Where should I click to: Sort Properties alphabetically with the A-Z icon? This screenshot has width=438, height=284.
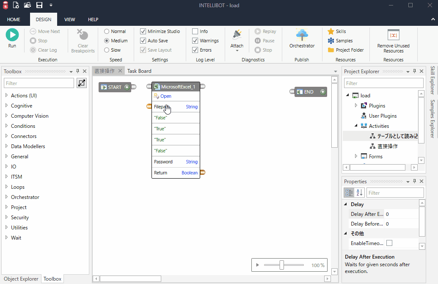pos(358,192)
